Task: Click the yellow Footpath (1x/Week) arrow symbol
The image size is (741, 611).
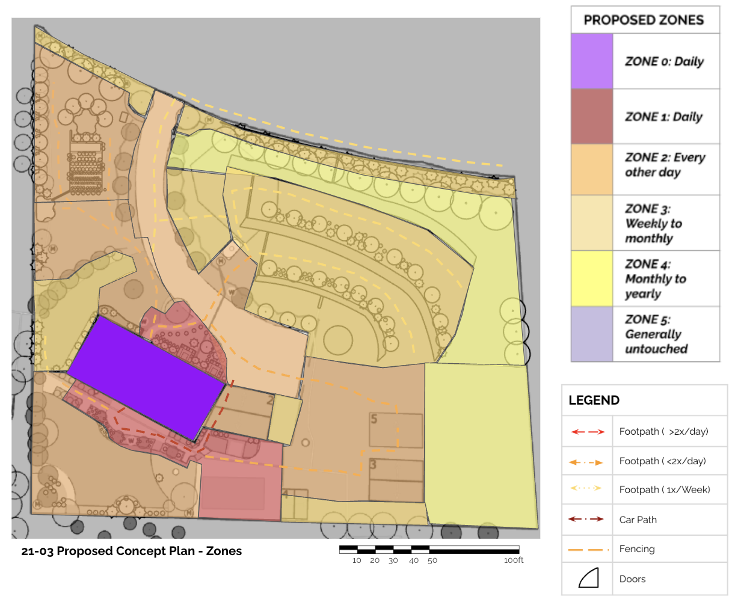Action: point(587,488)
